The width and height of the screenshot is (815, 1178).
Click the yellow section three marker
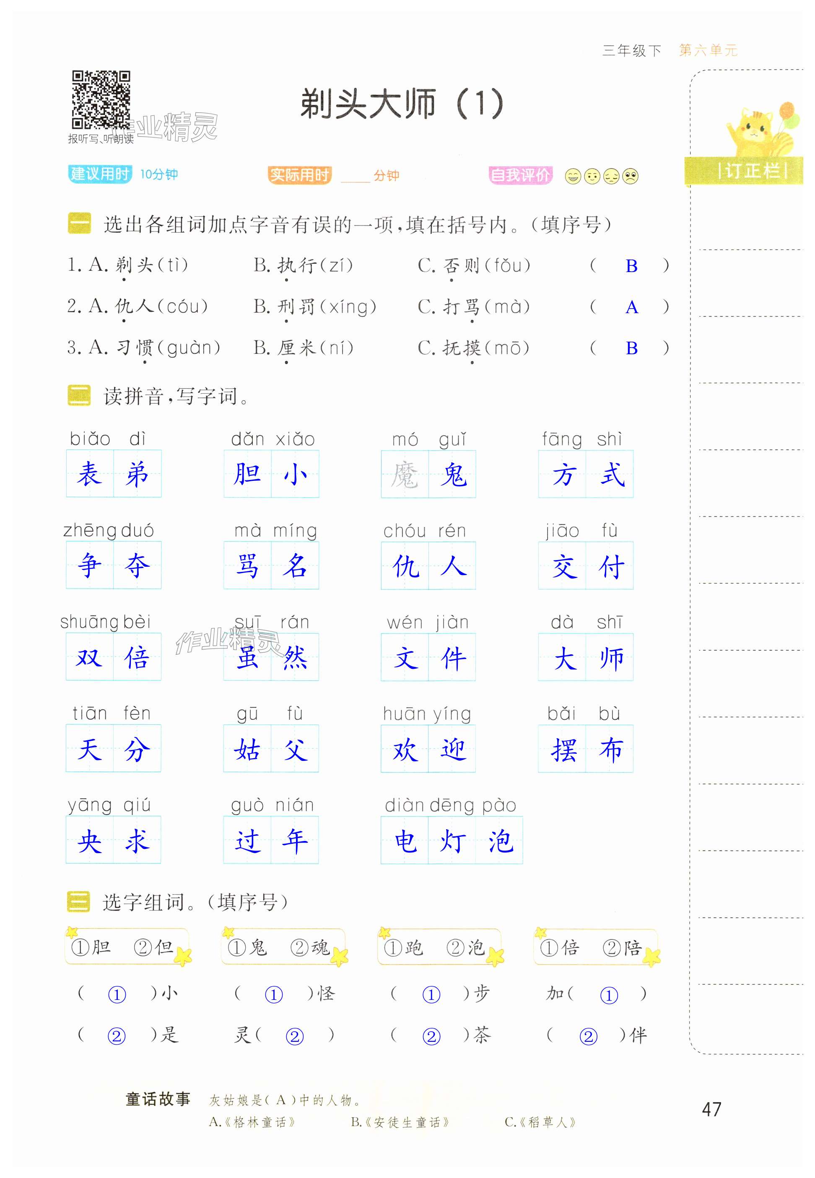tap(79, 902)
